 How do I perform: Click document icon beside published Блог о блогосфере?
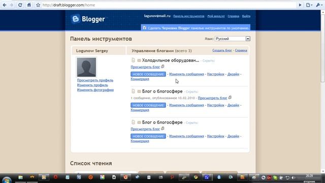coord(133,91)
